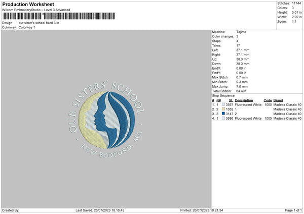This screenshot has width=304, height=214.
Task: Click 'Madeira Classic 40' in stop row 3
Action: pyautogui.click(x=287, y=114)
